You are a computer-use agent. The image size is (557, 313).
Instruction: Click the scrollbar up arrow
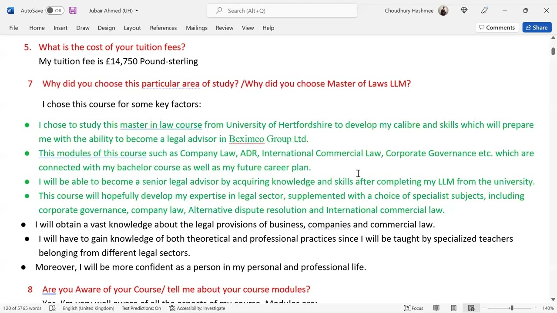tap(553, 38)
